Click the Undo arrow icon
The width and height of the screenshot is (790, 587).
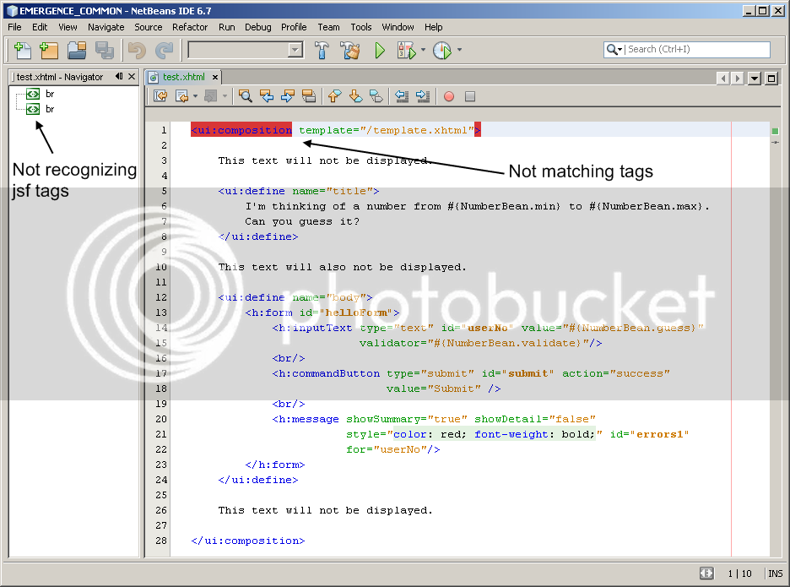137,50
